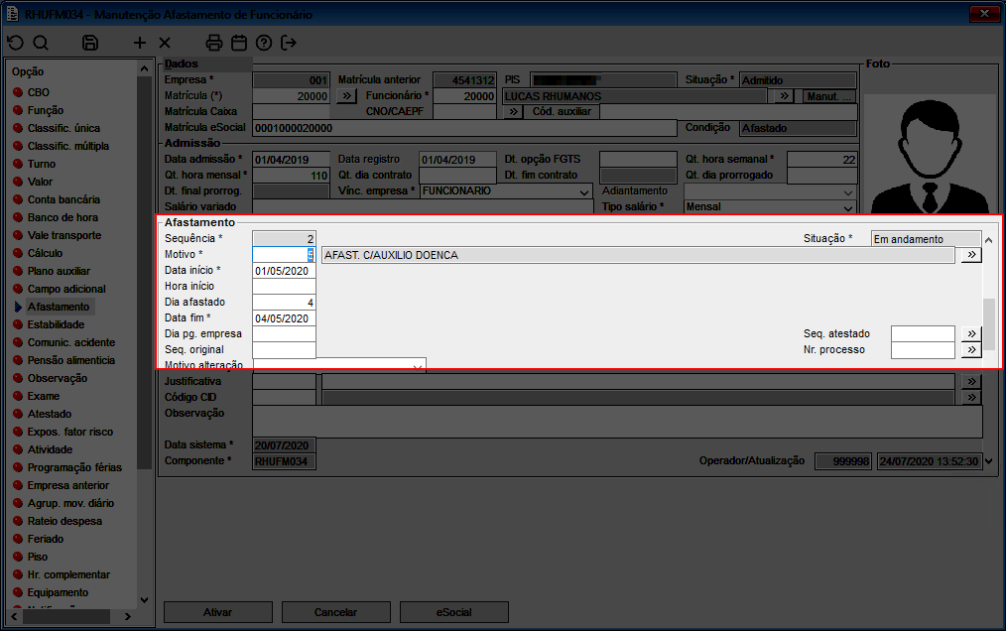
Task: Click sidebar option list scroll down arrow
Action: [x=145, y=600]
